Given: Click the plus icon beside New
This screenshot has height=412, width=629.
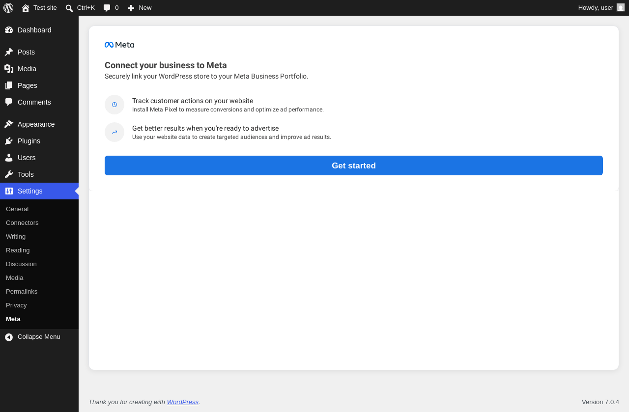Looking at the screenshot, I should [131, 8].
